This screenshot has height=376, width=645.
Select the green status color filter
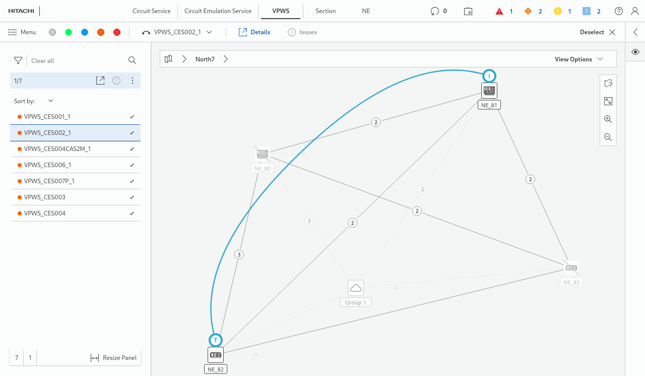[x=69, y=32]
